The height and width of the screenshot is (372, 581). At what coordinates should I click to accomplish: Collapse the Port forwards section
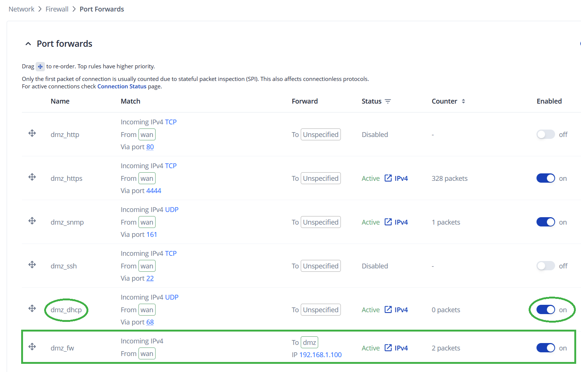click(28, 44)
